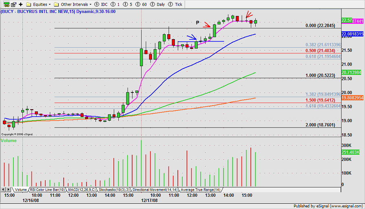Click the green 20.713984 moving average tag
The height and width of the screenshot is (209, 365).
coord(351,73)
